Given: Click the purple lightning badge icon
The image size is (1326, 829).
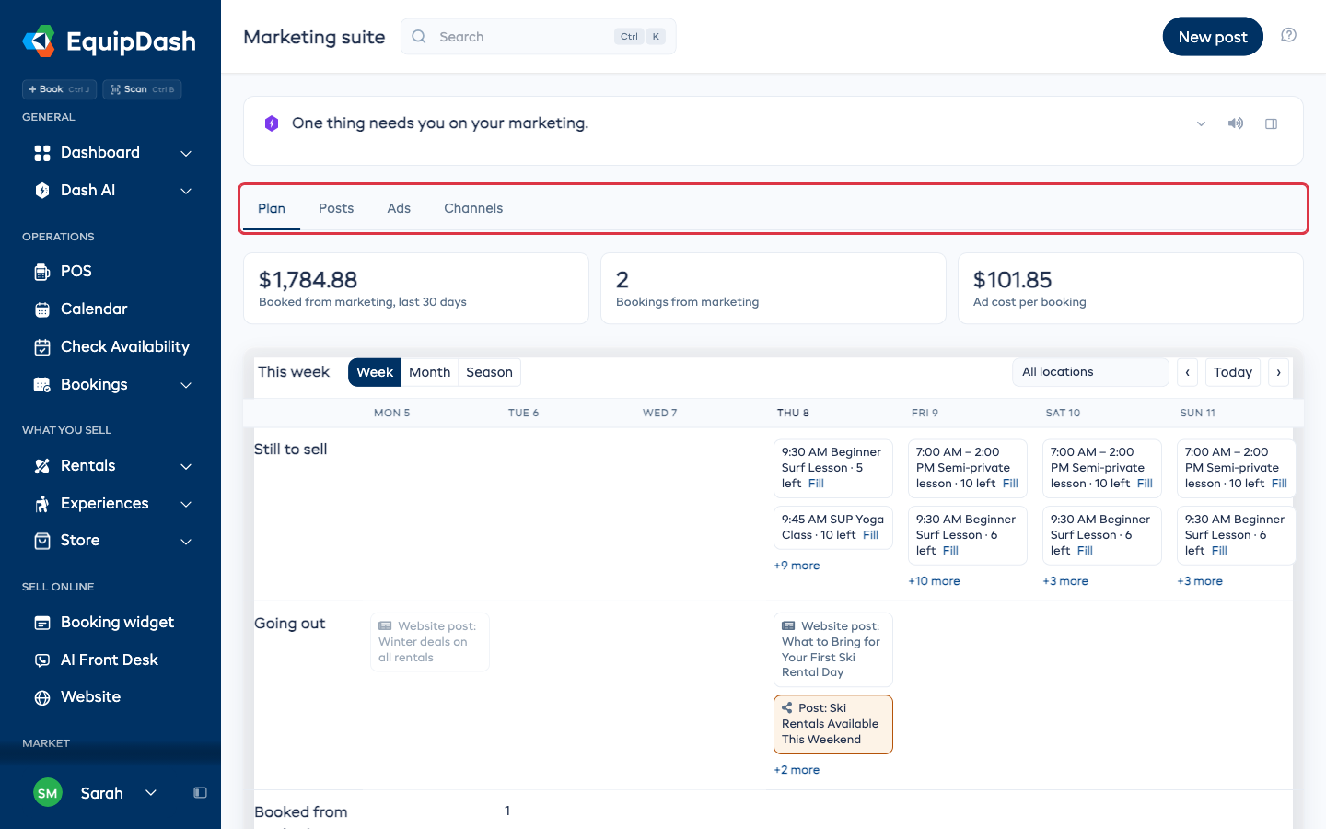Looking at the screenshot, I should (x=272, y=123).
